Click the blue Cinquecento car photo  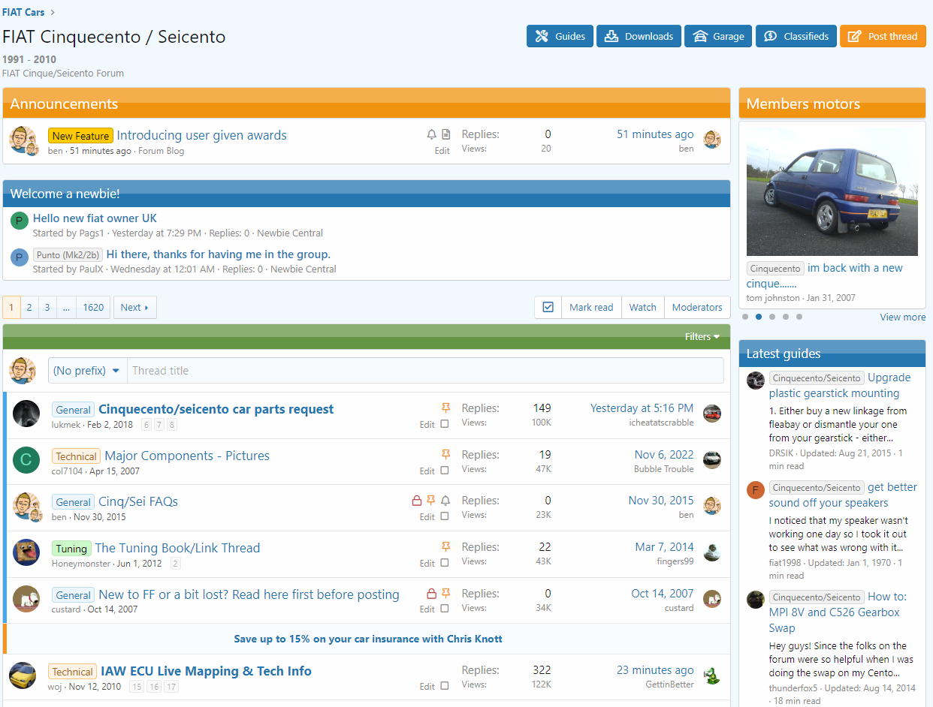tap(832, 191)
